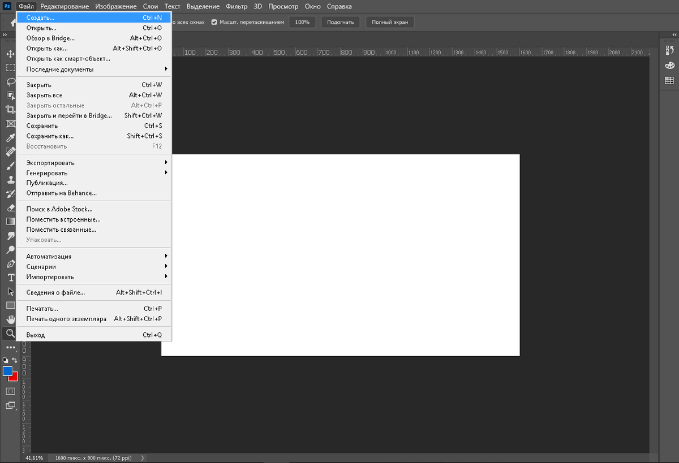Choose Обзор в Bridge... entry

point(93,38)
